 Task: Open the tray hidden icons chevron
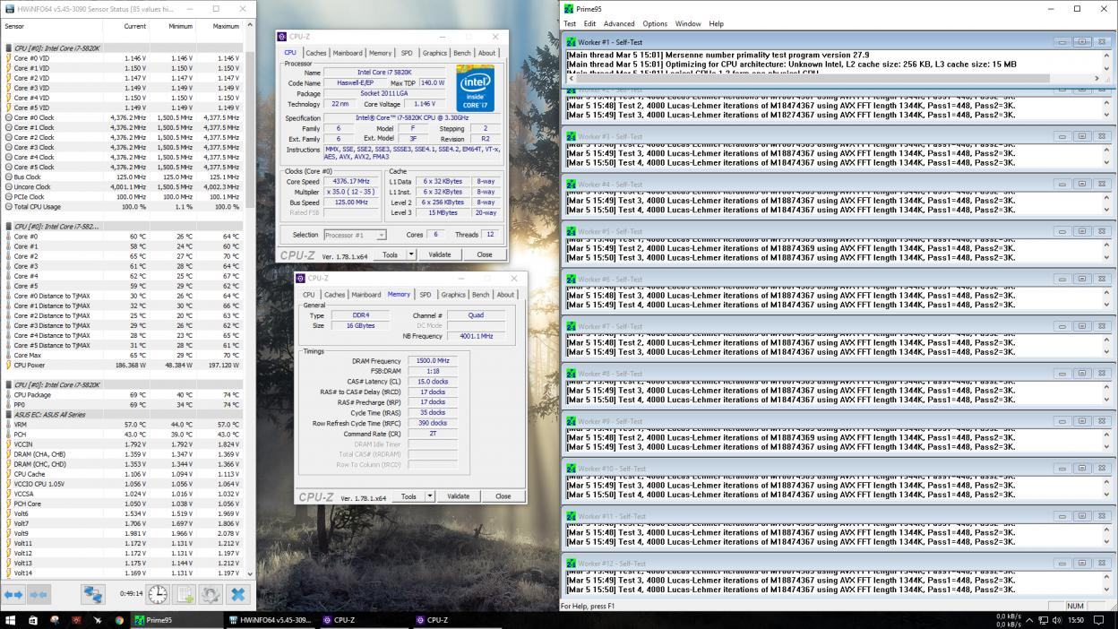pyautogui.click(x=1029, y=620)
